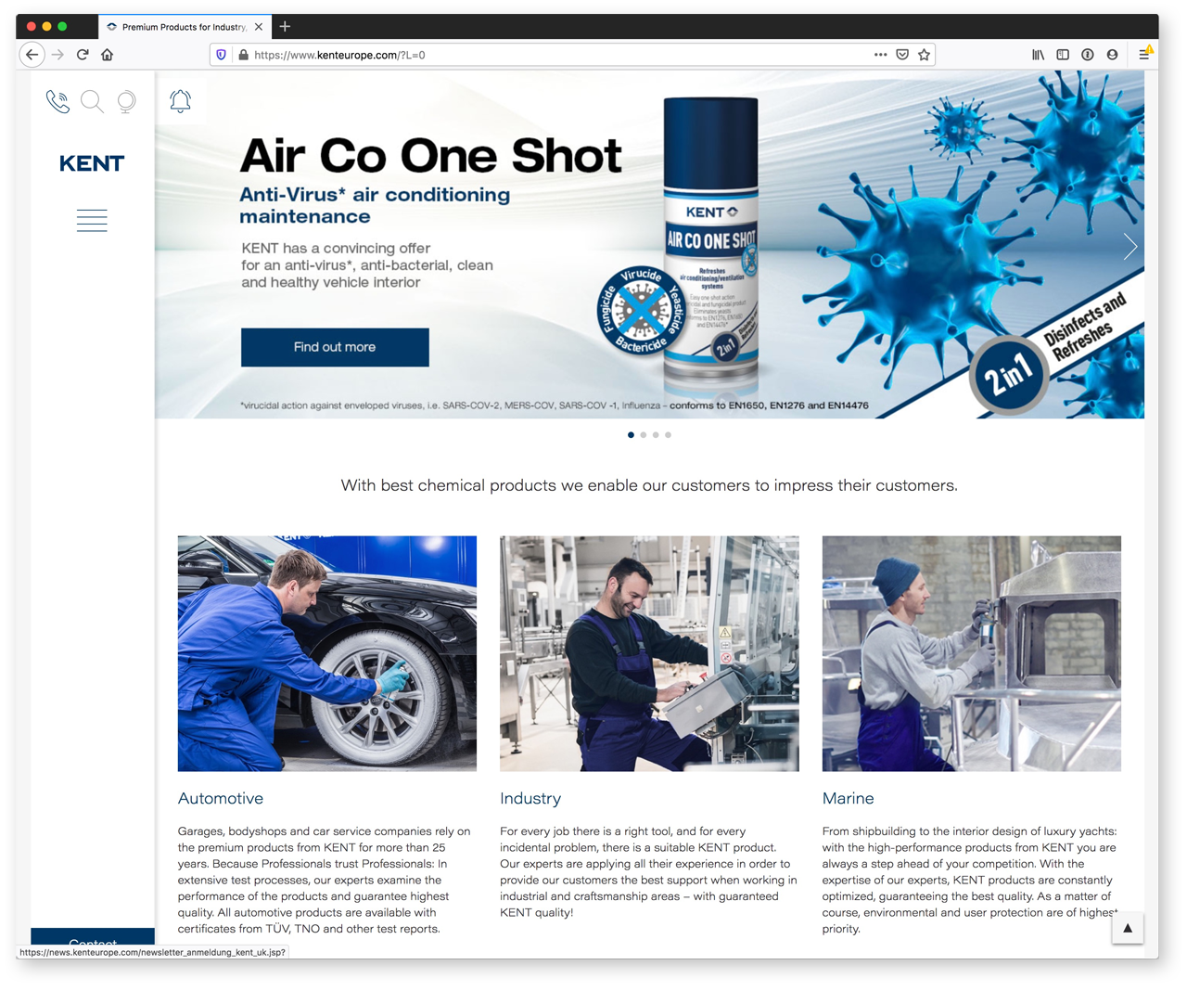Open the Library icon in toolbar
Image resolution: width=1187 pixels, height=991 pixels.
1038,55
